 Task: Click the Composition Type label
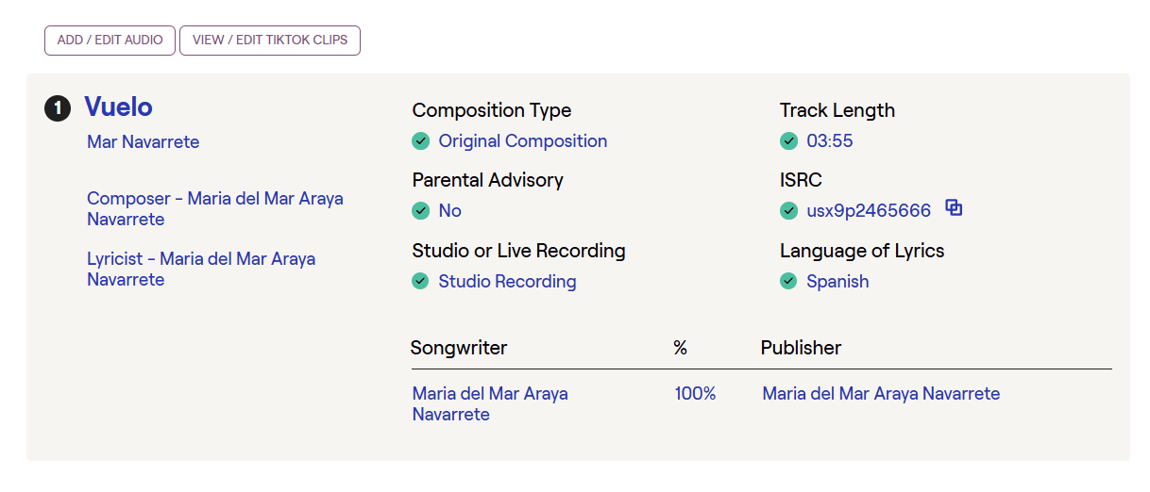(x=492, y=110)
